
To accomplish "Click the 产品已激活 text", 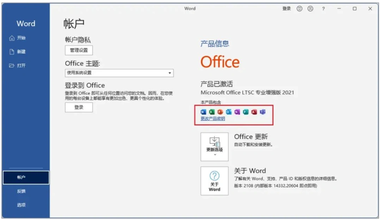I will 217,84.
